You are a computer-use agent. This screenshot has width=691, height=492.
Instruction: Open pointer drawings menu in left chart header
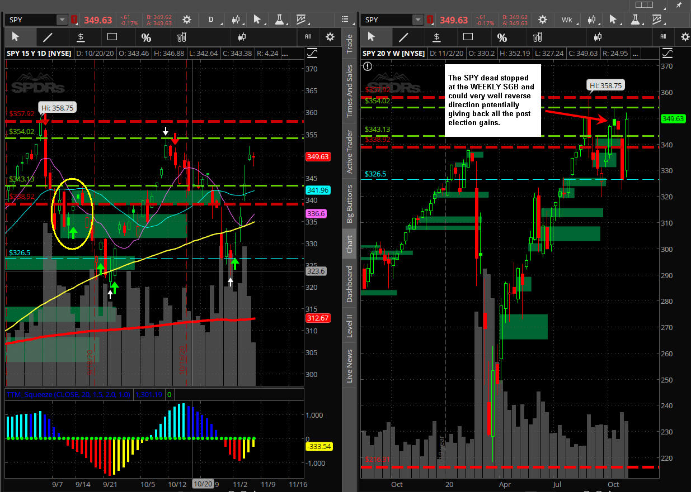pos(257,20)
